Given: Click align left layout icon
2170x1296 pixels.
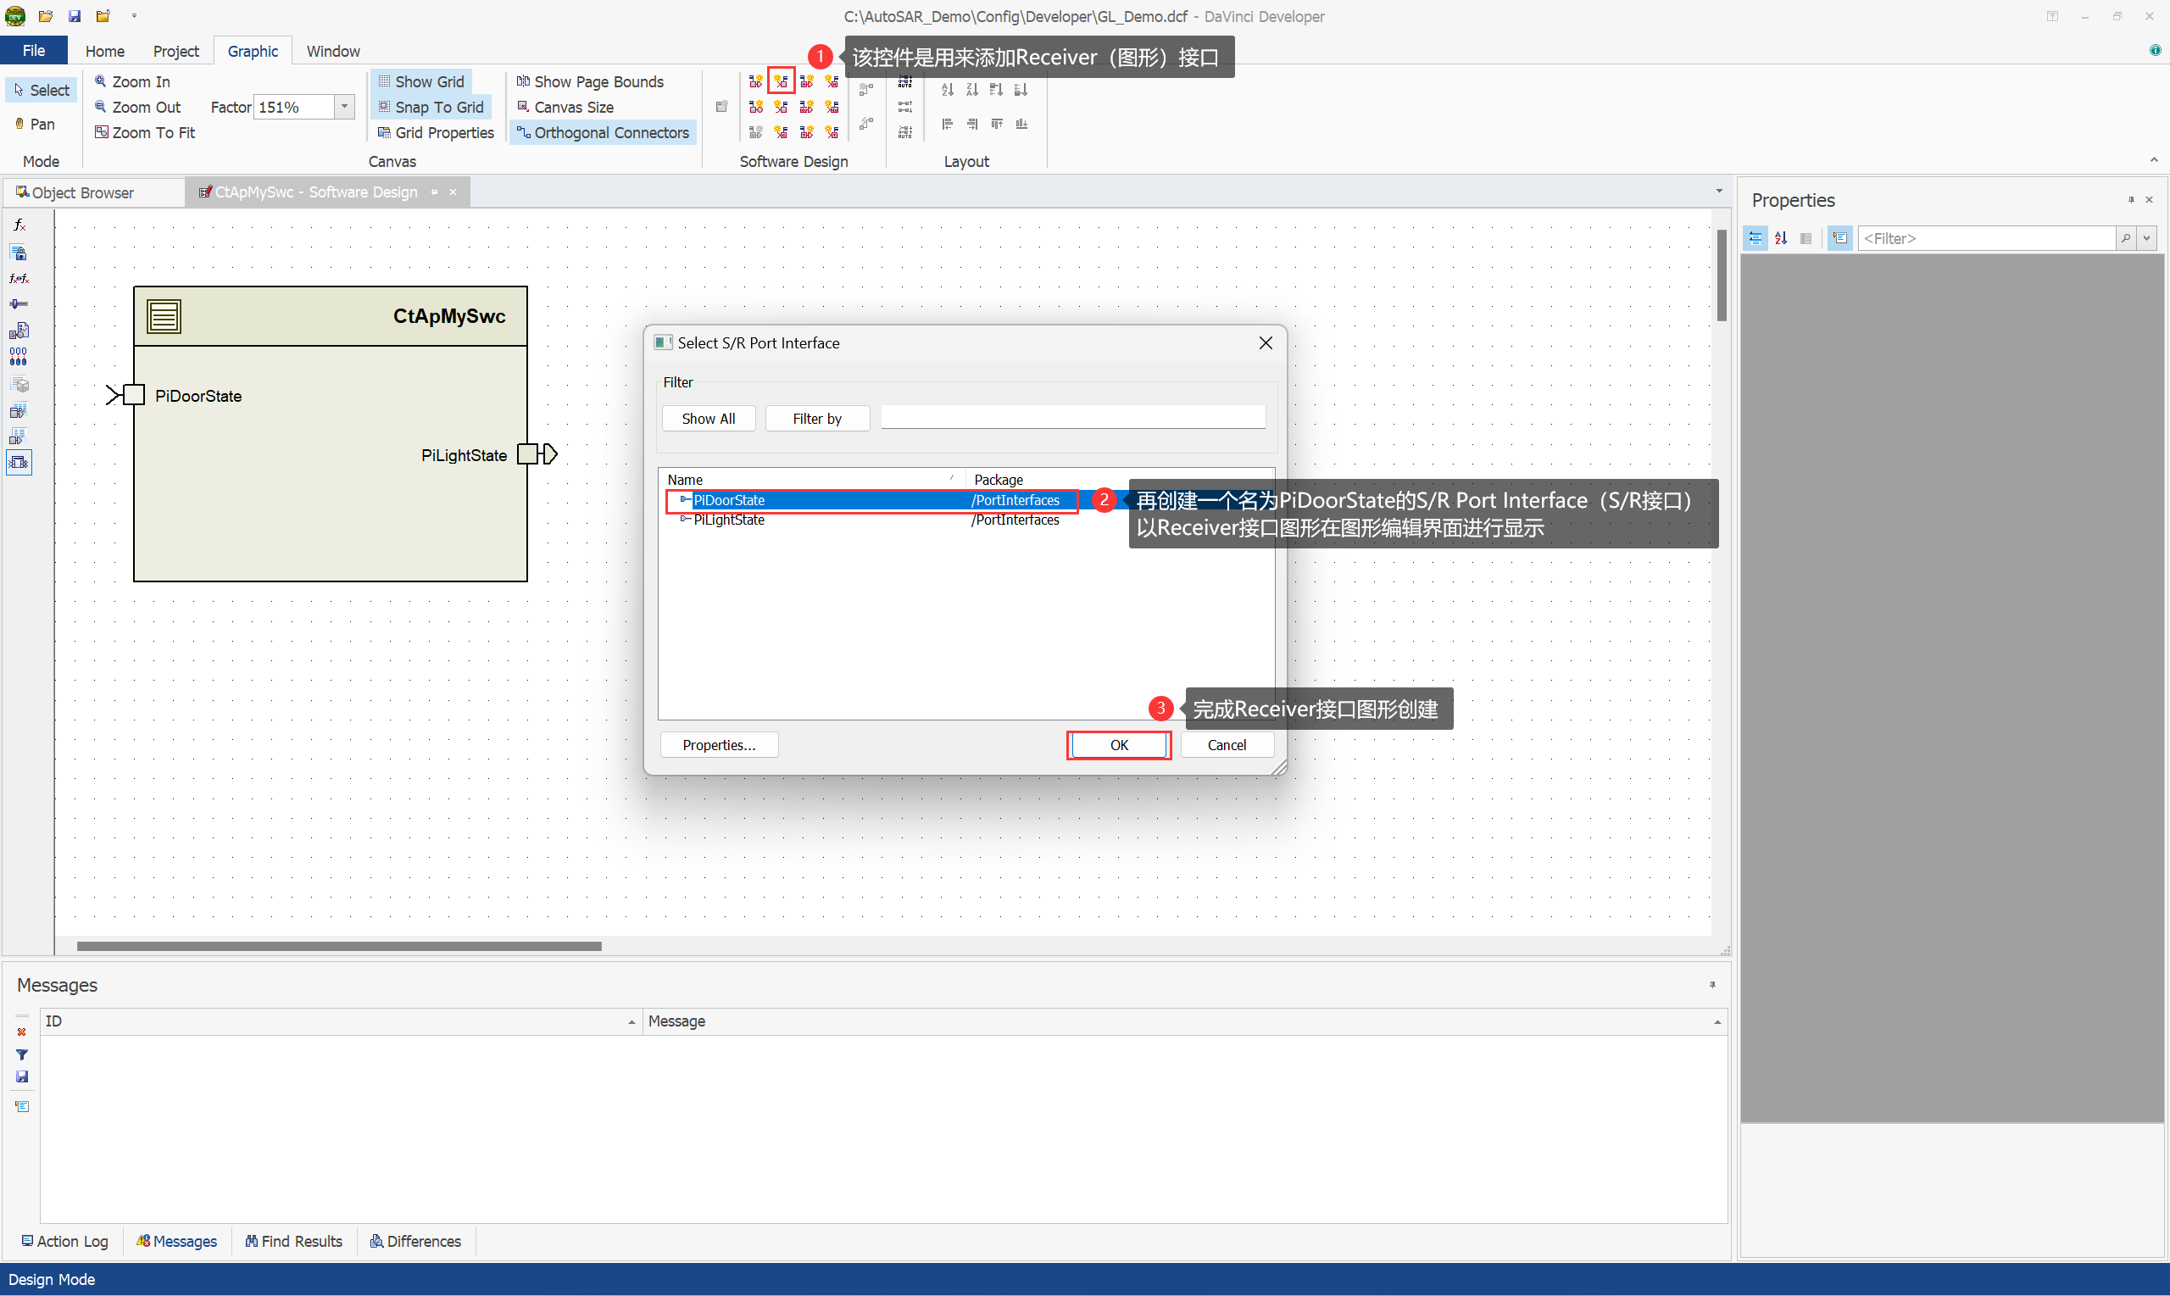Looking at the screenshot, I should tap(948, 124).
